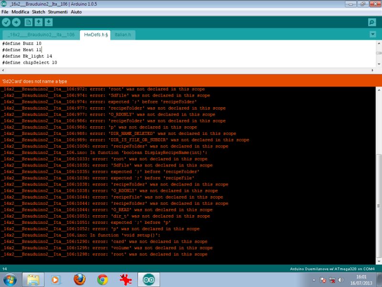Switch to the Italian.h tab
Viewport: 382px width, 287px height.
coord(123,34)
